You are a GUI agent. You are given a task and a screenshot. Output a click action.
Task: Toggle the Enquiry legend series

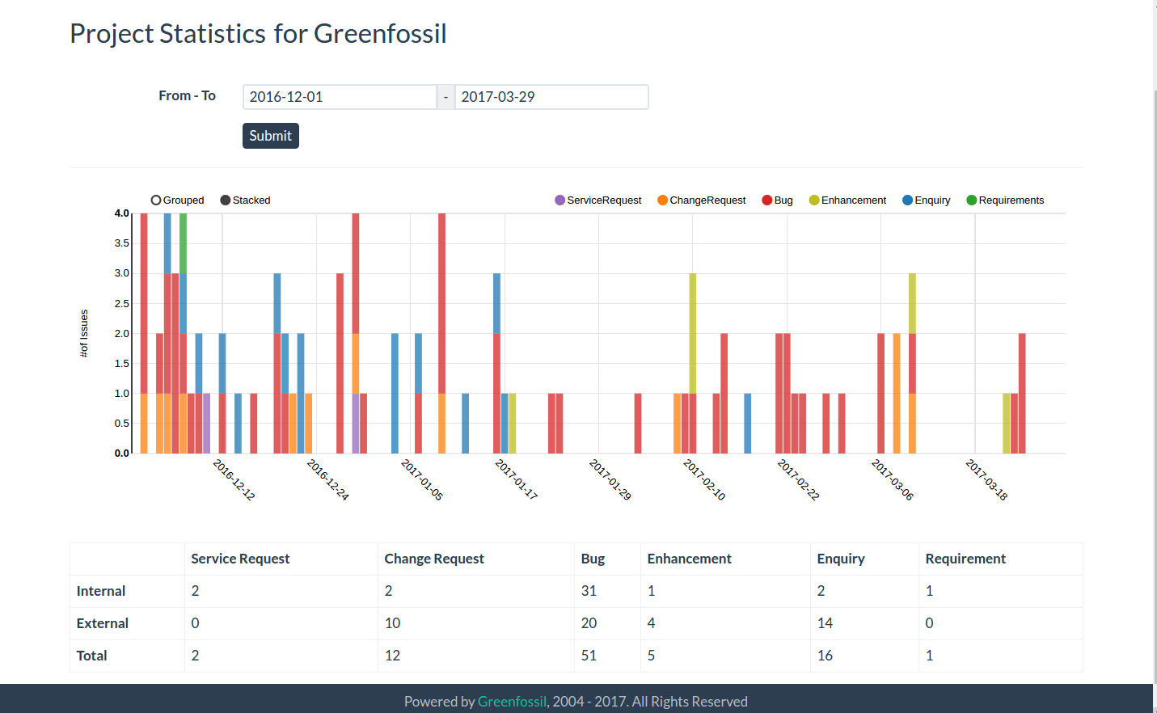pyautogui.click(x=927, y=200)
